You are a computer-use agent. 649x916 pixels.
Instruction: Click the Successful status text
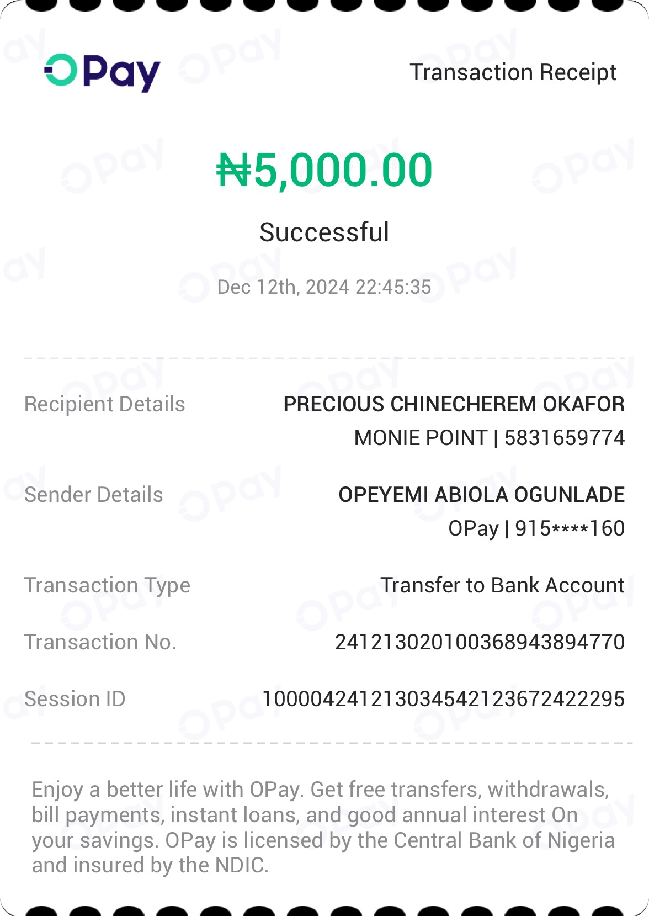pos(324,232)
